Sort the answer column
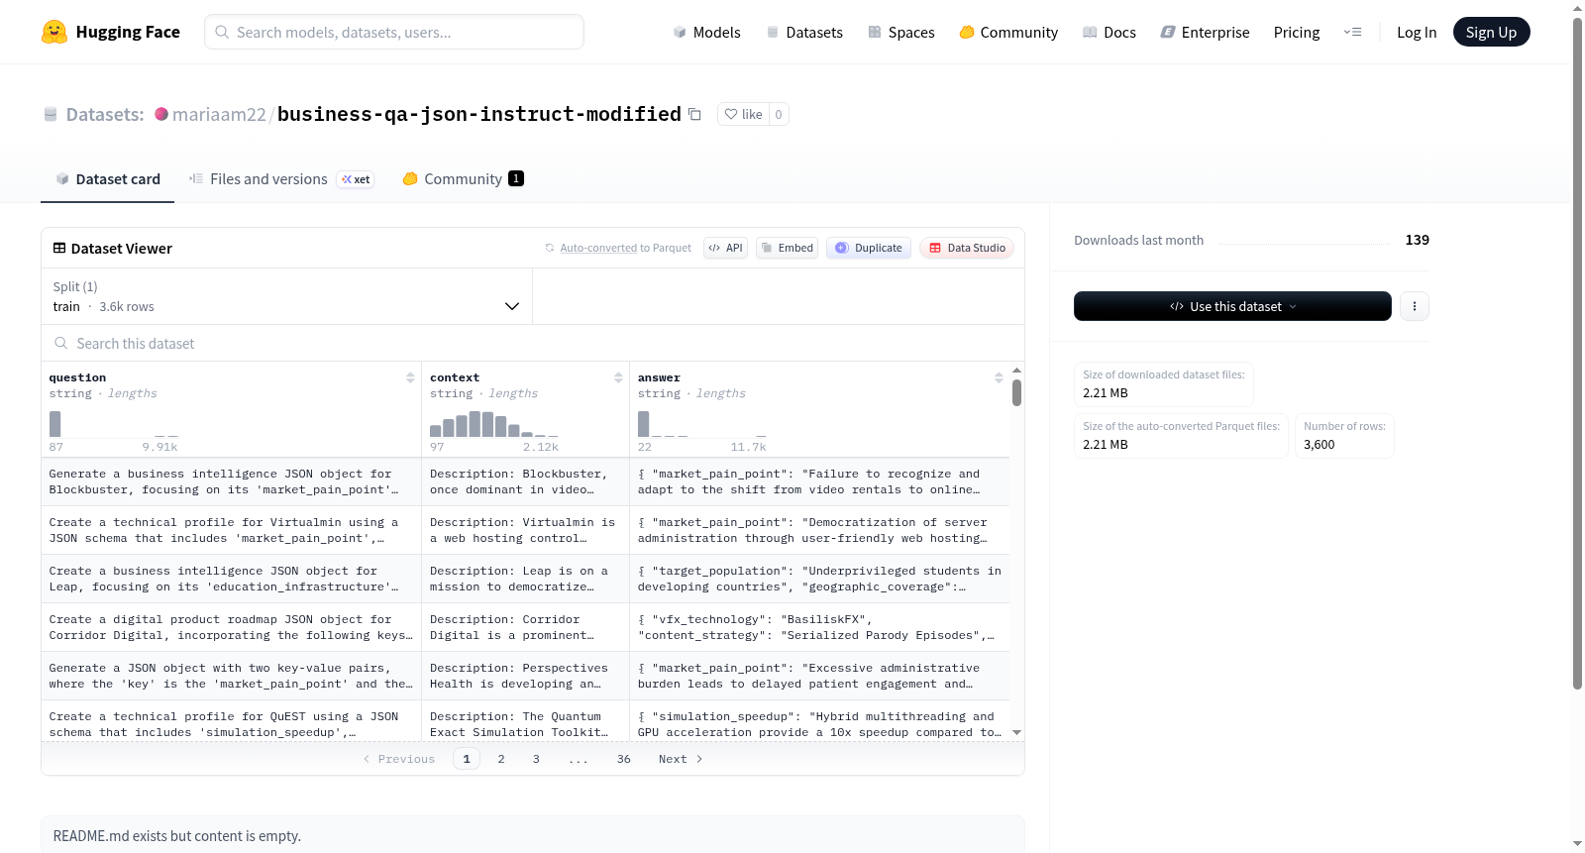The width and height of the screenshot is (1585, 853). [x=999, y=377]
